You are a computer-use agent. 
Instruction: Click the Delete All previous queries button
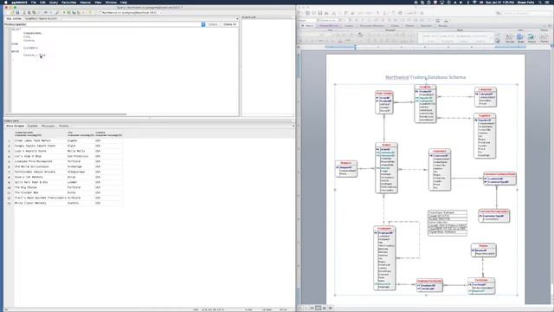(x=229, y=24)
